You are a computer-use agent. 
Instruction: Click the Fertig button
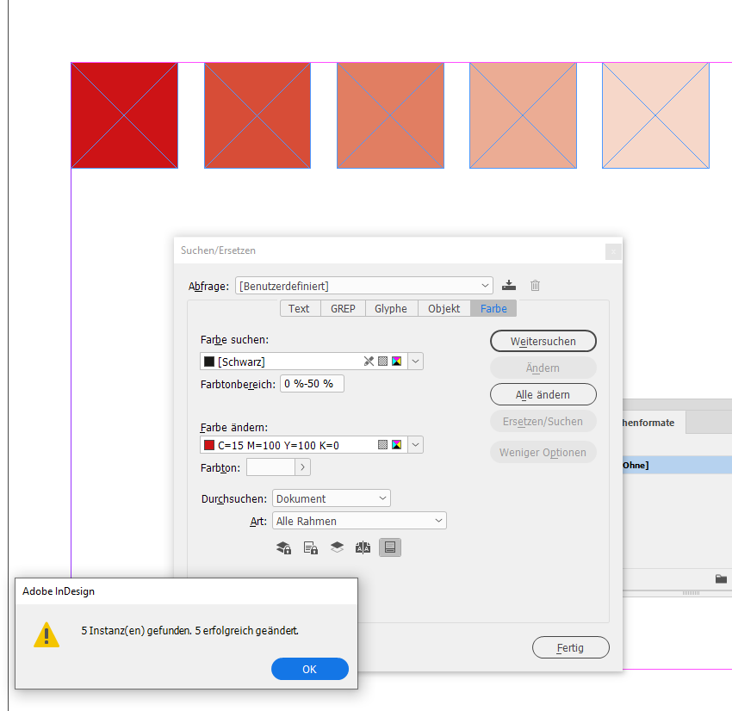point(571,647)
